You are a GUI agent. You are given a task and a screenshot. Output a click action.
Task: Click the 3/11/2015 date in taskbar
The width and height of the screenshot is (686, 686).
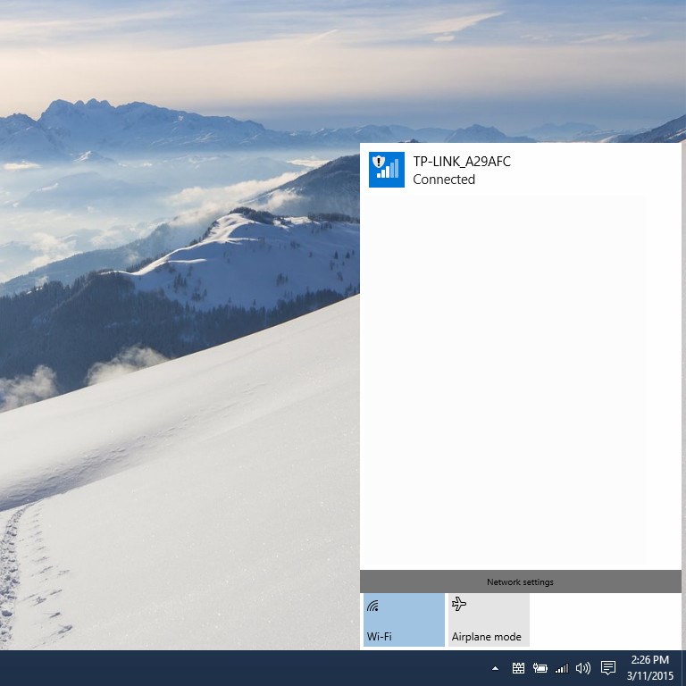point(649,675)
